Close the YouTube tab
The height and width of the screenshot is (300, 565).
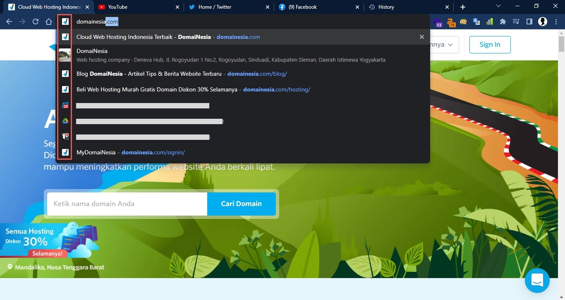pyautogui.click(x=177, y=7)
